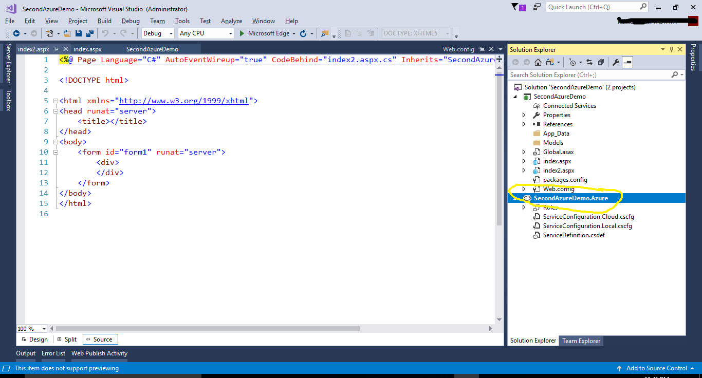Open the Tools menu
The height and width of the screenshot is (378, 702).
click(x=182, y=21)
